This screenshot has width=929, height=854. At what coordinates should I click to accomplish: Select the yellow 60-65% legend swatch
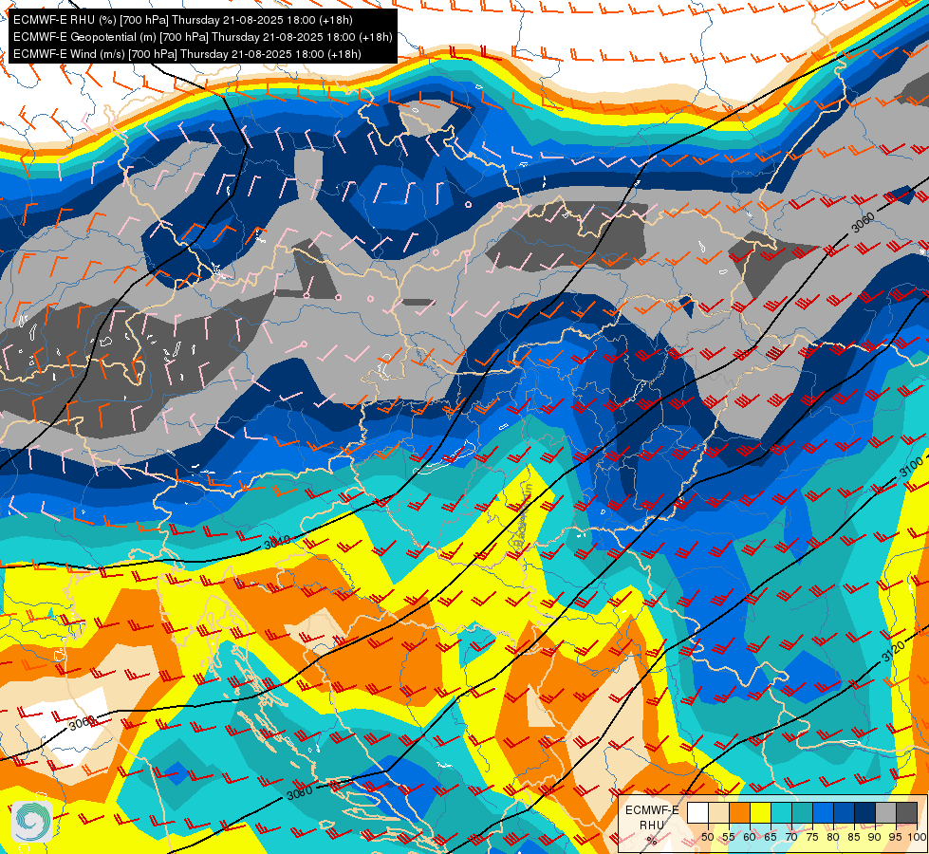[761, 812]
